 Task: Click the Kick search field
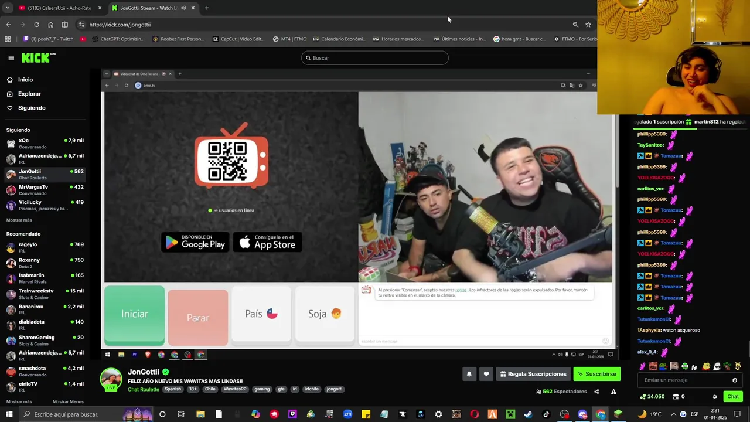coord(375,58)
